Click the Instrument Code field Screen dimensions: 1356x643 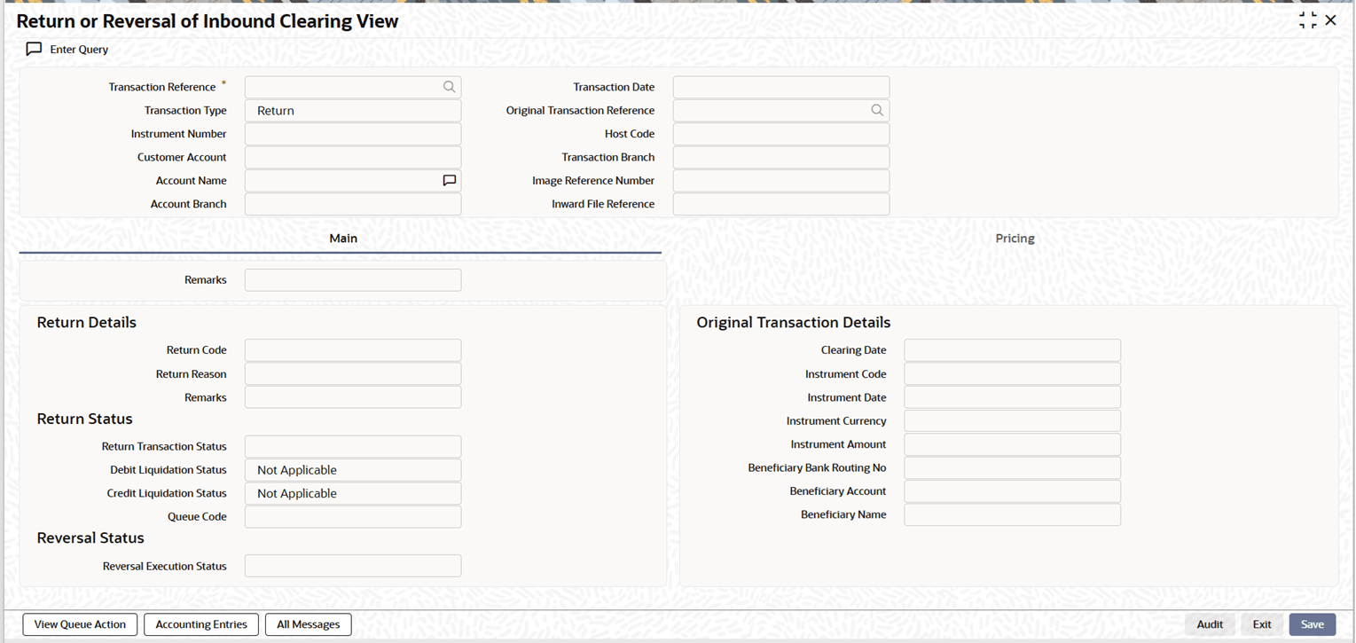point(1013,374)
